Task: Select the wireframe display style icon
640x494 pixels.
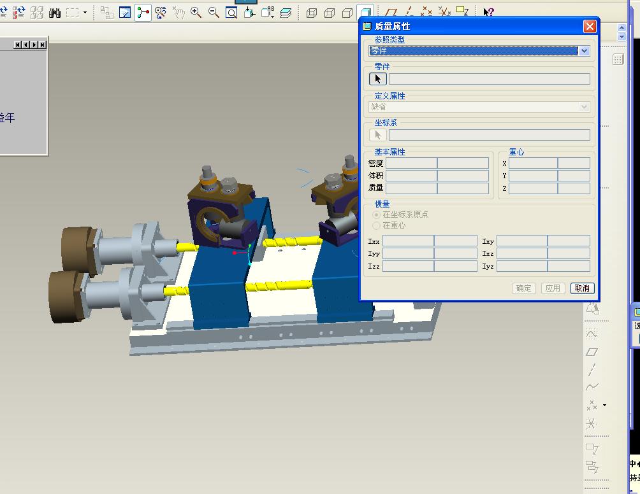Action: pos(312,13)
